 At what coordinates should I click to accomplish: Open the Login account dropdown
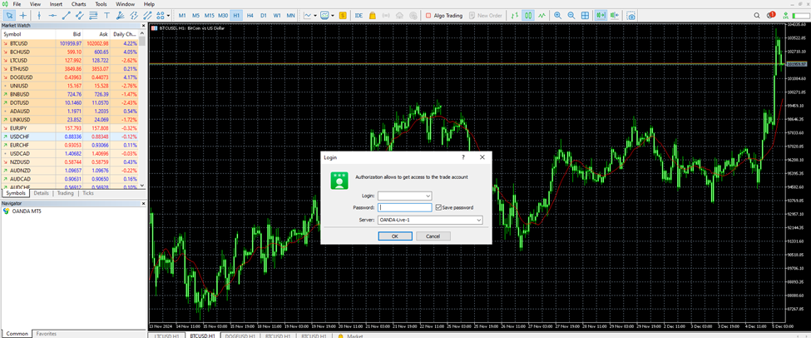(428, 196)
